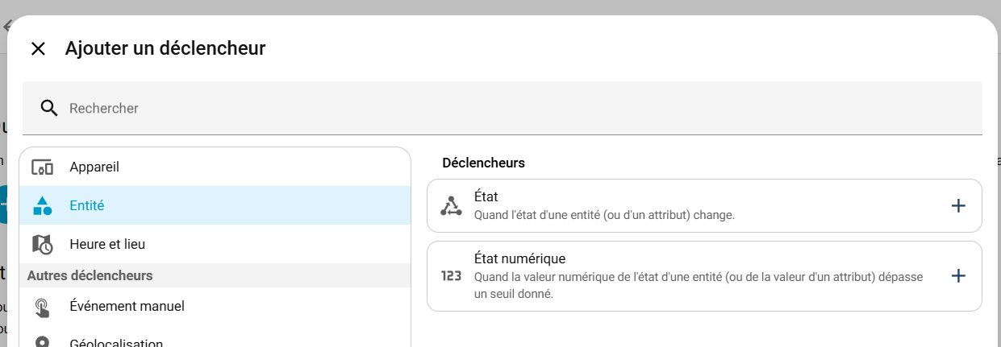
Task: Add État numérique trigger with plus button
Action: [x=958, y=276]
